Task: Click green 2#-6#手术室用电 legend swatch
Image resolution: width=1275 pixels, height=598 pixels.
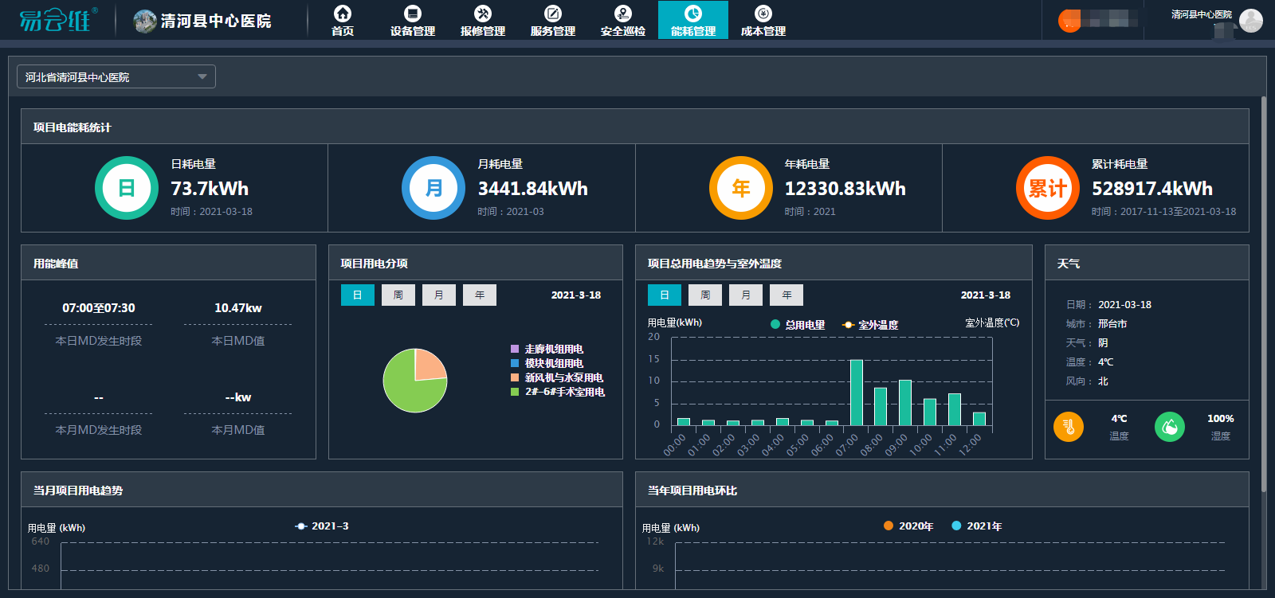Action: (515, 392)
